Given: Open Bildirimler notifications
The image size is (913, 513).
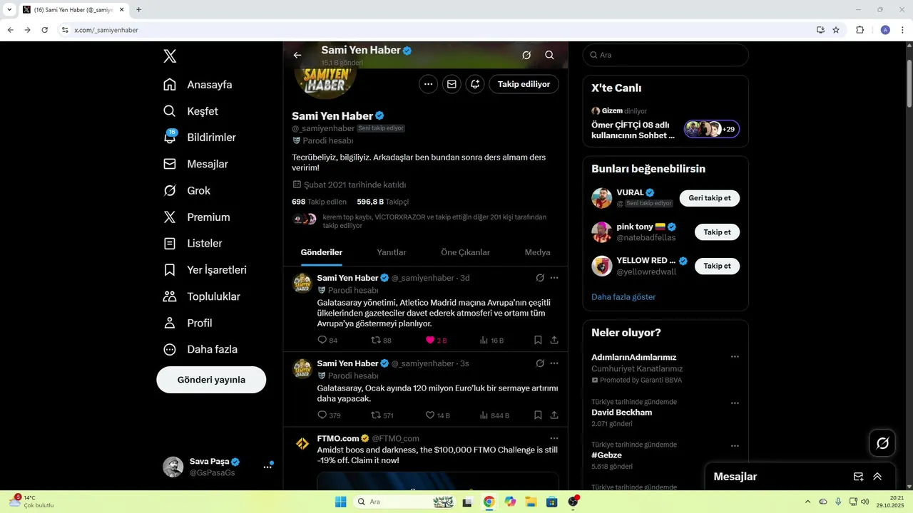Looking at the screenshot, I should pos(200,138).
